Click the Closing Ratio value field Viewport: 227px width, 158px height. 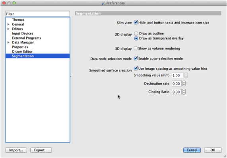click(x=177, y=92)
